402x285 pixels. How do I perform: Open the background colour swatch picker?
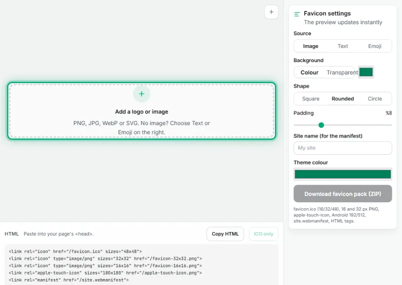coord(366,72)
